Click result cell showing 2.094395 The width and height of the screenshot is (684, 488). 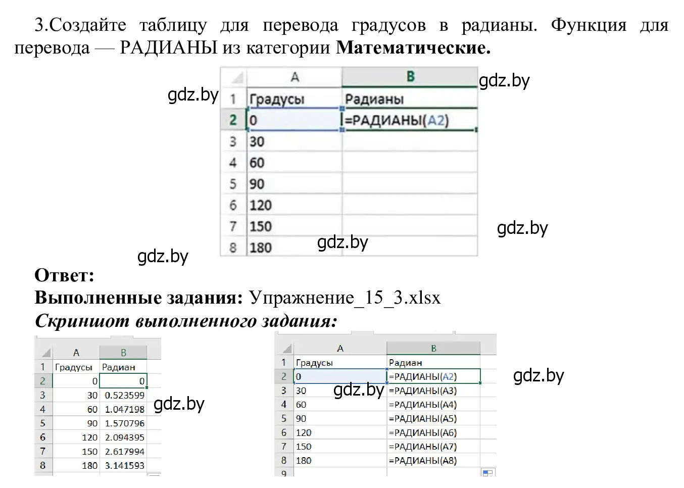[x=123, y=437]
